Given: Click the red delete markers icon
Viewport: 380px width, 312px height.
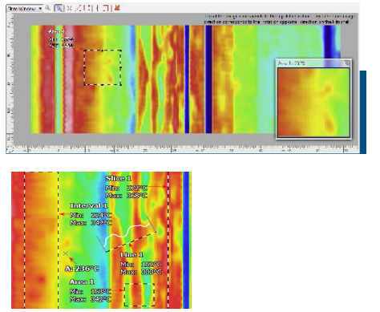Looking at the screenshot, I should coord(116,8).
